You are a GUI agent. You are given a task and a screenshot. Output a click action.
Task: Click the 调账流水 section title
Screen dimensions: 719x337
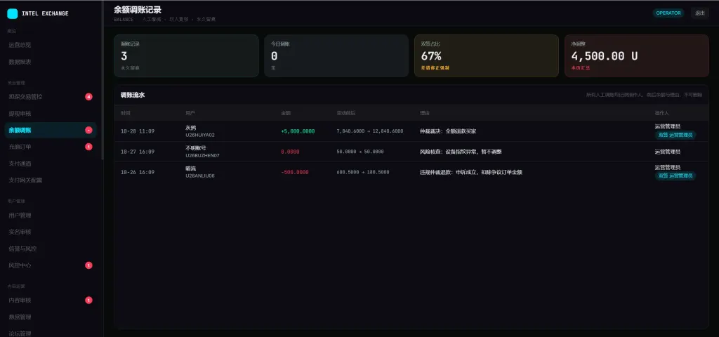point(133,95)
